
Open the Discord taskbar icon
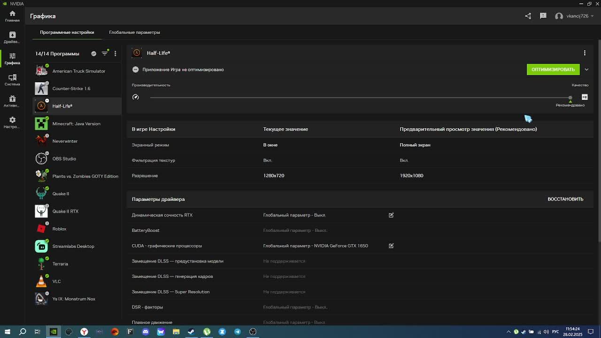[x=146, y=332]
